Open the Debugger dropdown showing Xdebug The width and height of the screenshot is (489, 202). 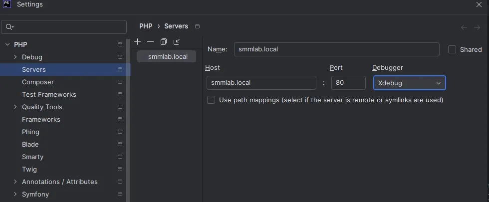point(410,83)
